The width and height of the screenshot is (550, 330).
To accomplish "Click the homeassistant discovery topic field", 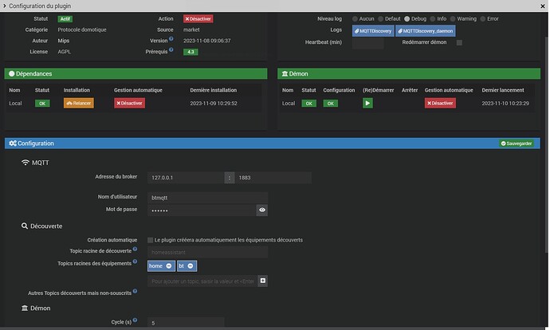I will (x=208, y=252).
